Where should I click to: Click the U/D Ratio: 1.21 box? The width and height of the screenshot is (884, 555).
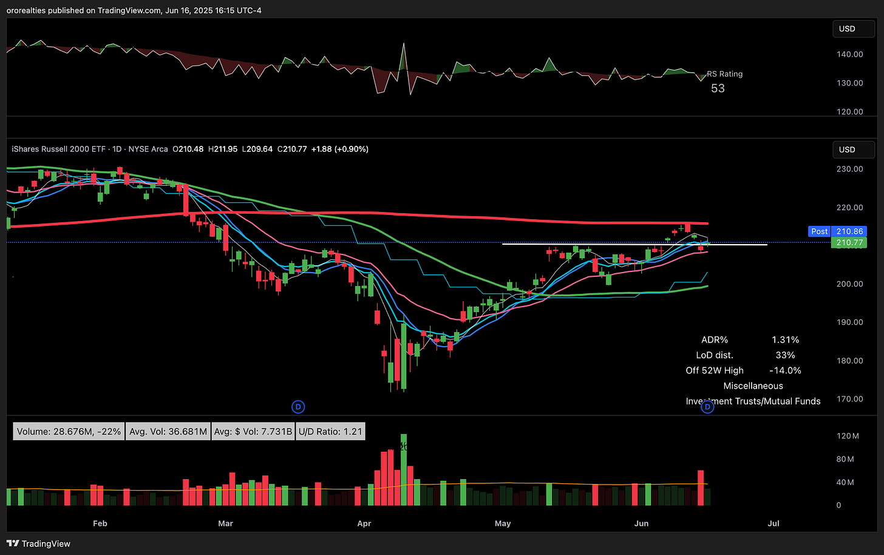coord(330,432)
